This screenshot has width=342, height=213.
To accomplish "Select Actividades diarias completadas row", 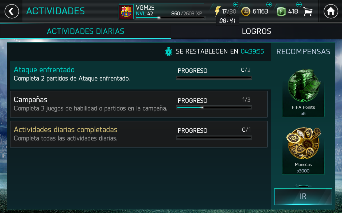I will click(x=139, y=134).
